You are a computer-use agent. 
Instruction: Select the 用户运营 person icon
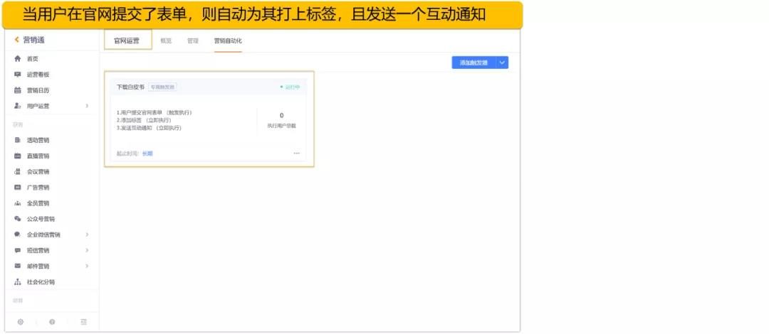click(x=18, y=106)
